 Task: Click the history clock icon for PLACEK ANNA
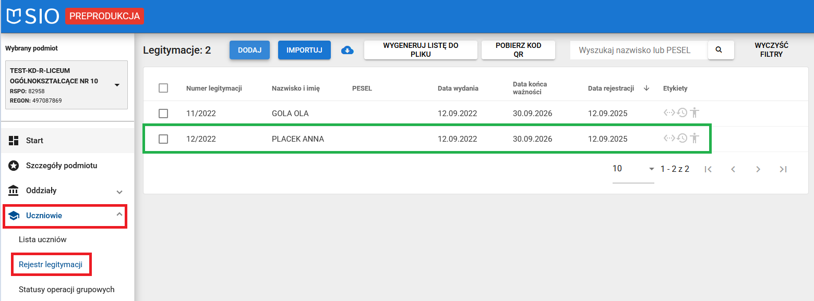682,138
